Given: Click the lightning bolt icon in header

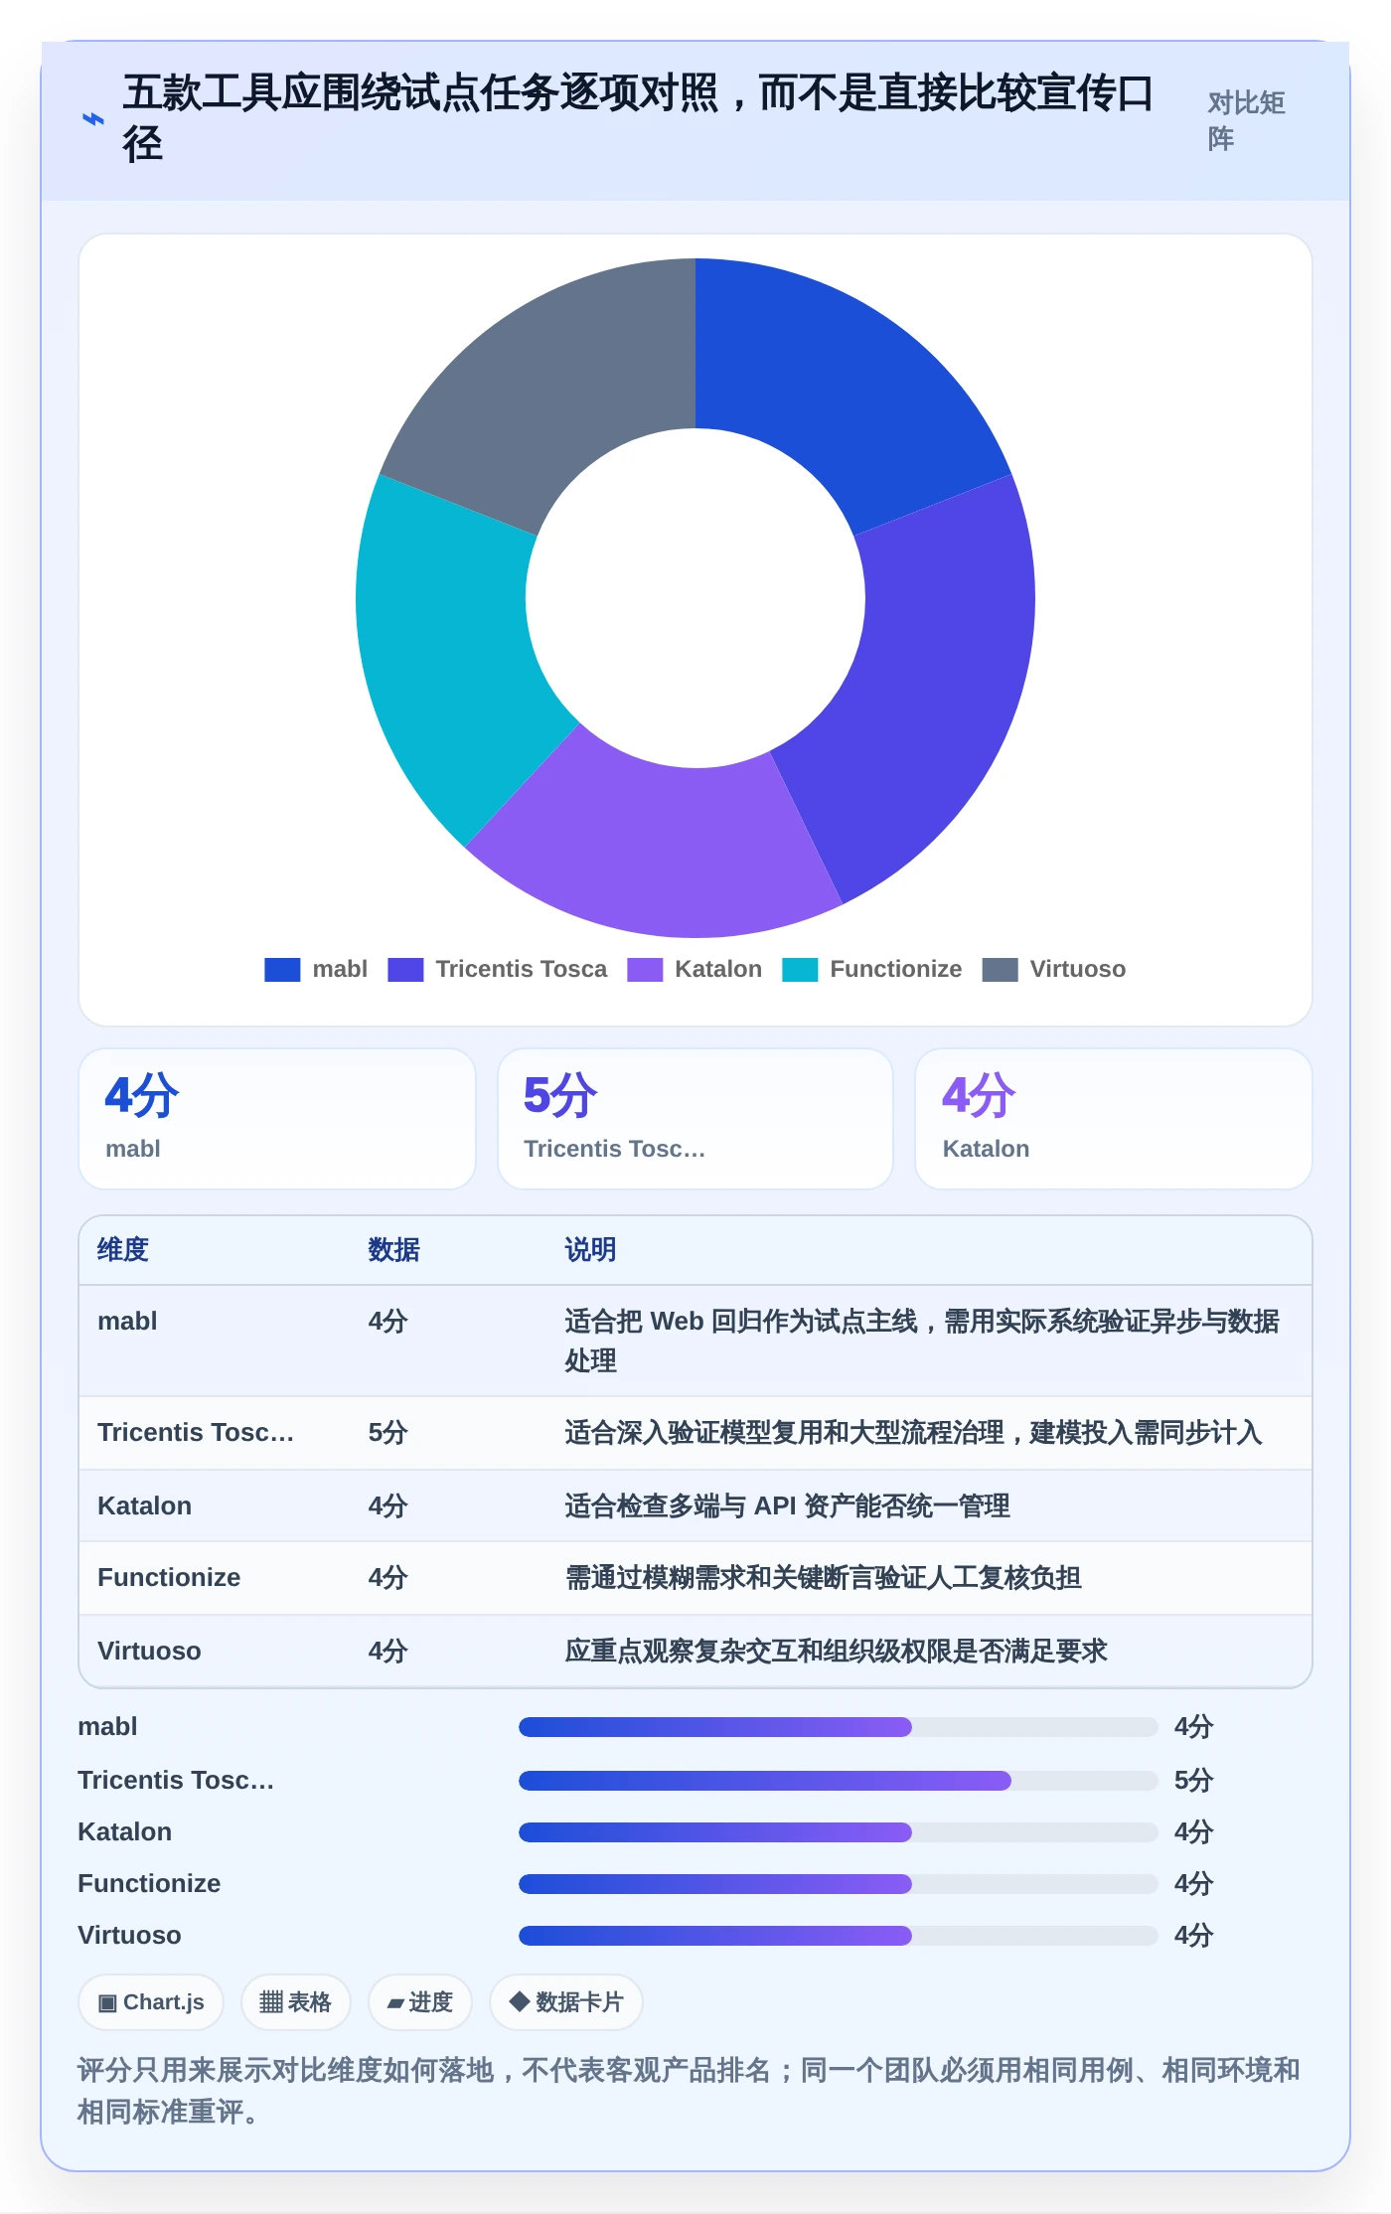Looking at the screenshot, I should (92, 119).
